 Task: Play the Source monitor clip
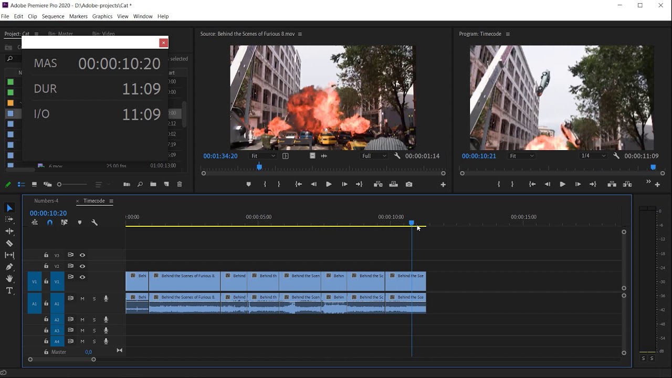(x=329, y=184)
